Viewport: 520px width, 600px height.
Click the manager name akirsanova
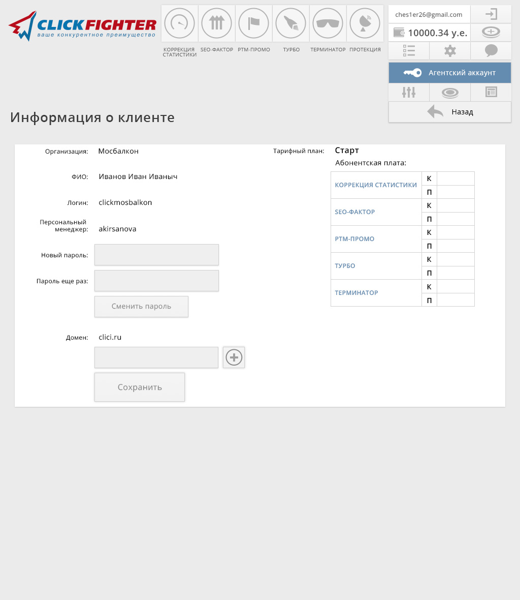click(x=117, y=229)
